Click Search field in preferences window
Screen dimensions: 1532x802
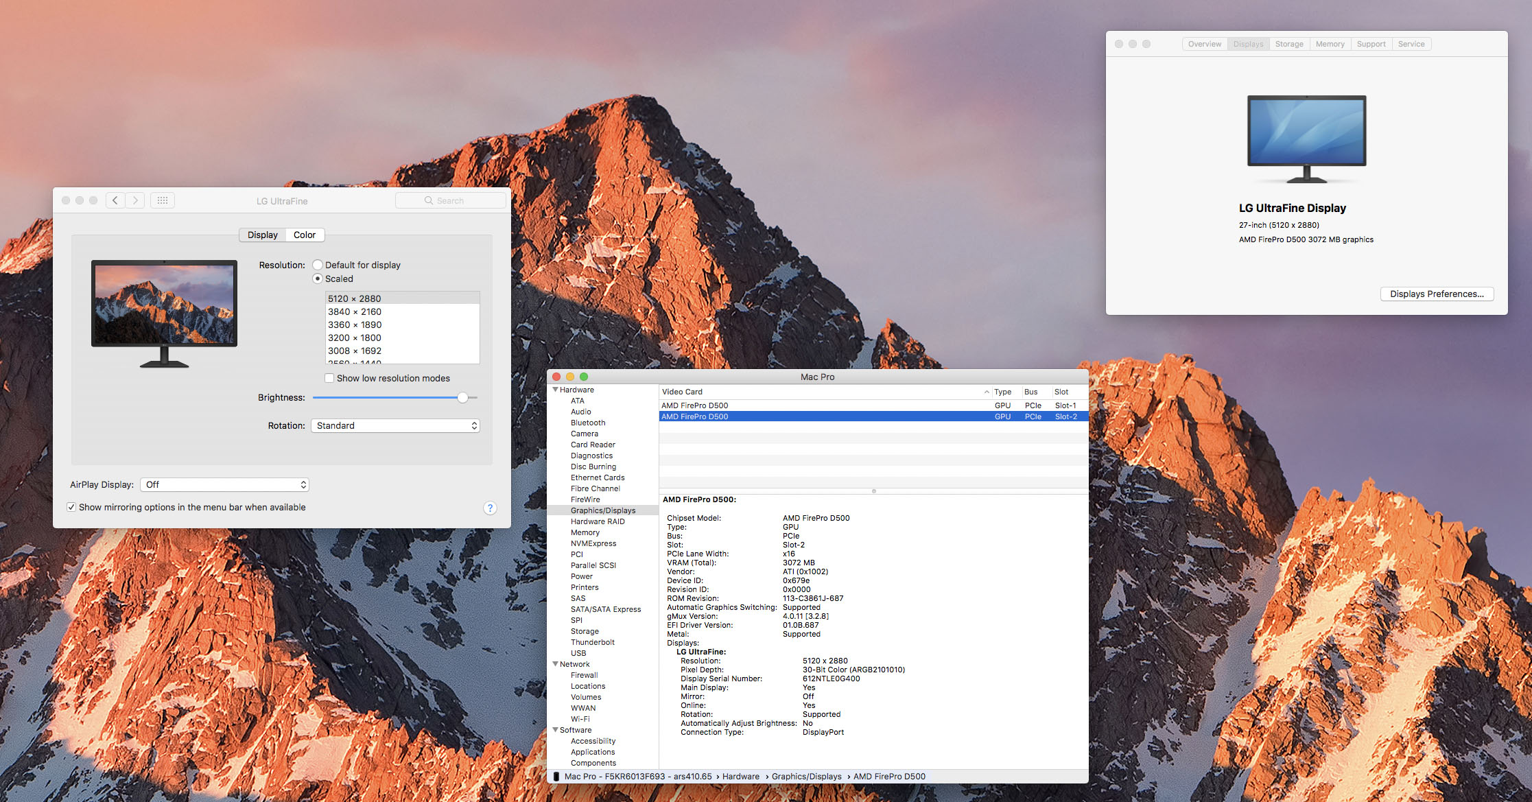[x=451, y=200]
